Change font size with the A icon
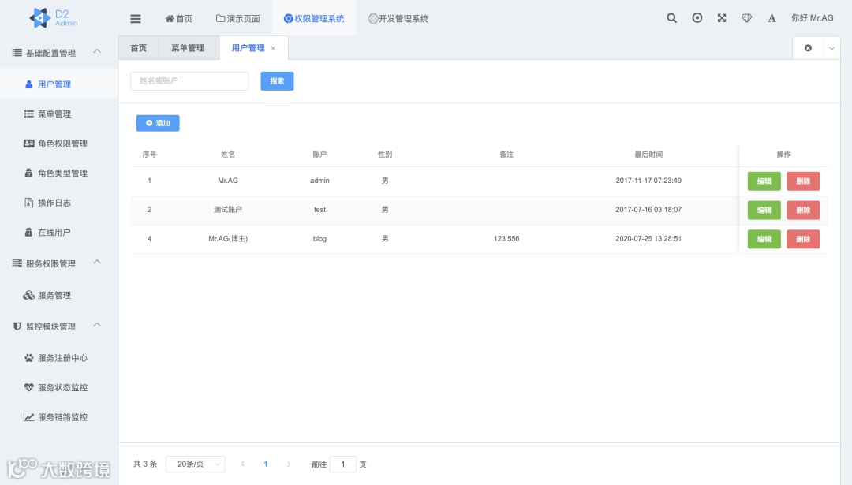852x485 pixels. [x=772, y=18]
